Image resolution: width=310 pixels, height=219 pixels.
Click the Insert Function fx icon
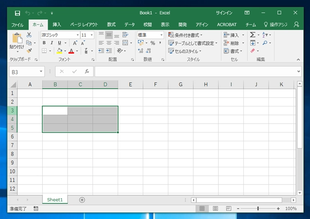[87, 71]
